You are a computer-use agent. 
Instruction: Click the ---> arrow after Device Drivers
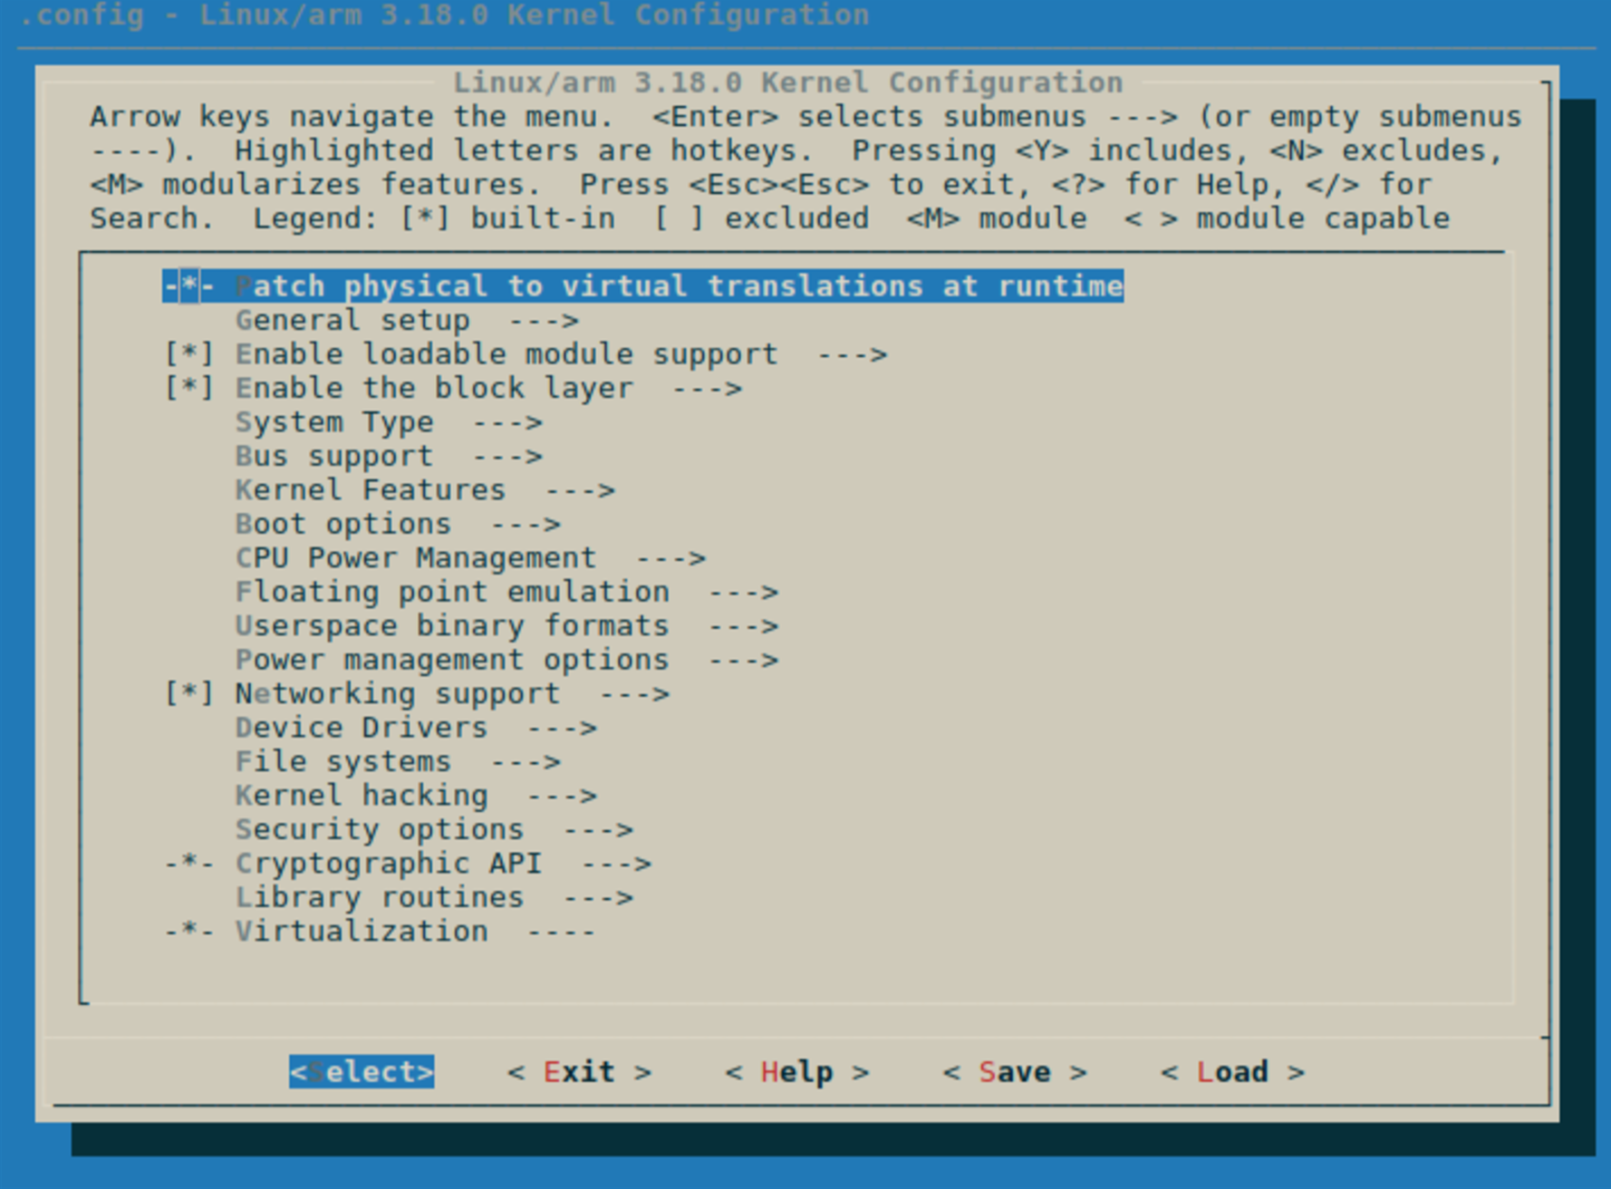pos(562,729)
